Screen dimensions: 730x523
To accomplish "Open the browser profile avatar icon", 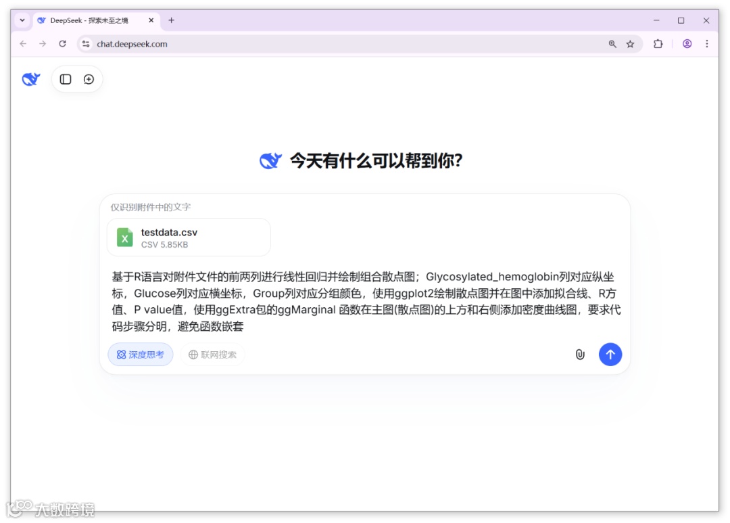I will pyautogui.click(x=687, y=44).
